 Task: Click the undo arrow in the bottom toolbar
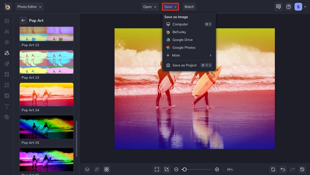[x=283, y=169]
